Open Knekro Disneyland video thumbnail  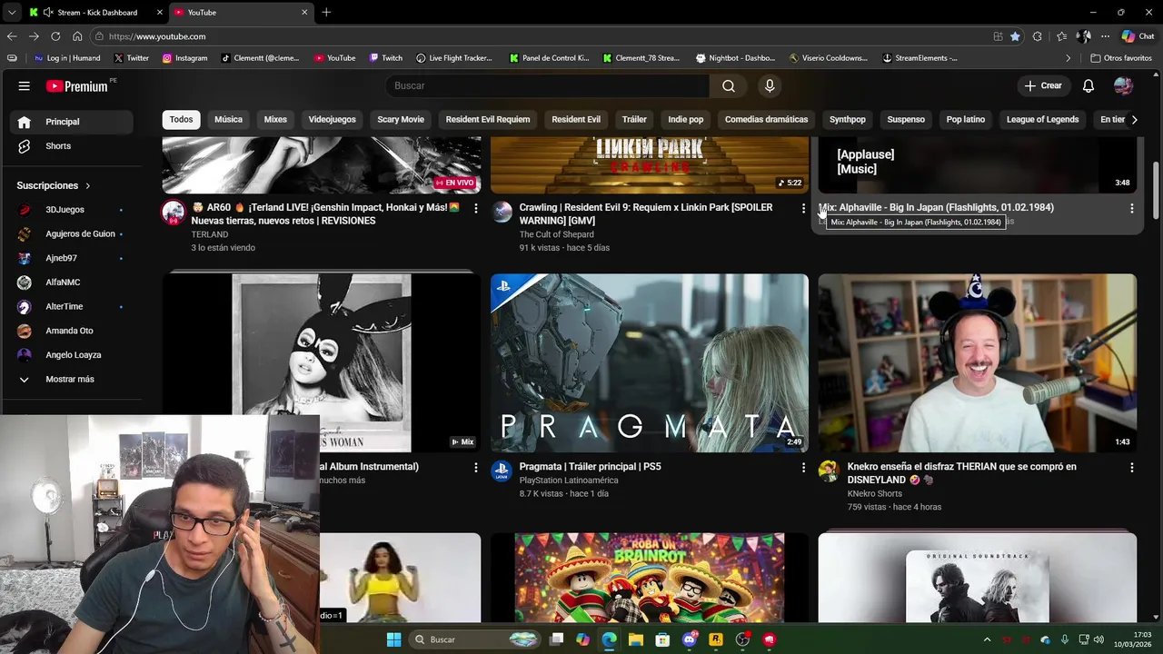coord(977,363)
